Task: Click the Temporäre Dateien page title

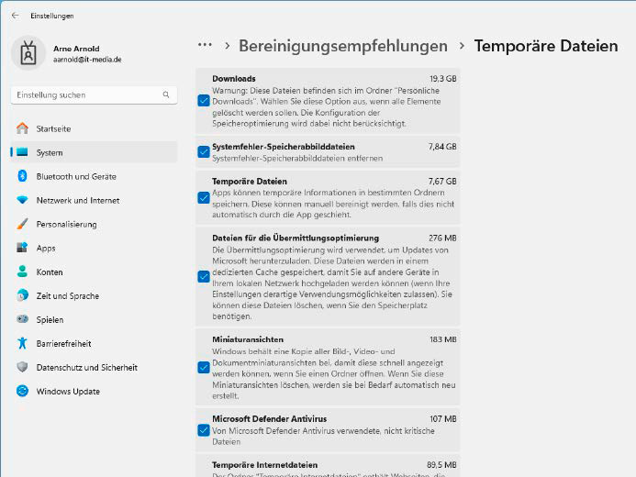Action: tap(546, 46)
